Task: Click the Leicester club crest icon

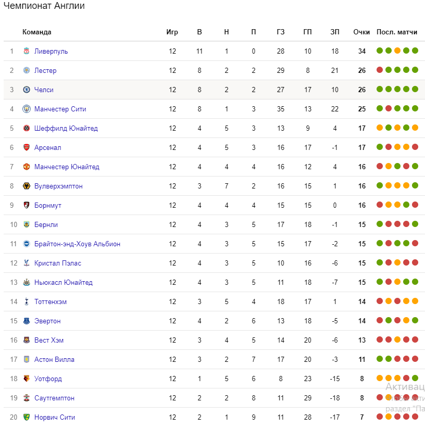Action: 27,70
